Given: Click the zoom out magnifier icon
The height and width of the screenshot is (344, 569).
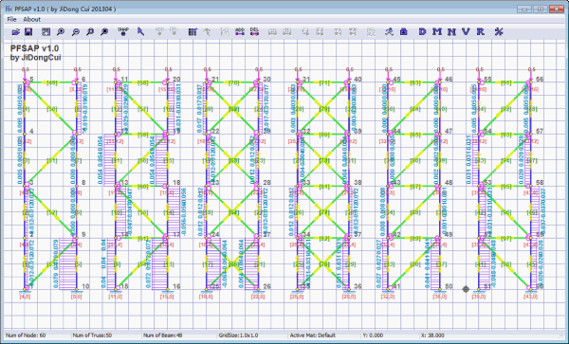Looking at the screenshot, I should [x=75, y=32].
